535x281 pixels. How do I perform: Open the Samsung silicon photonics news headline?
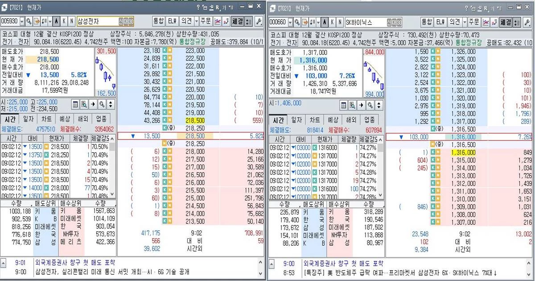(112, 272)
